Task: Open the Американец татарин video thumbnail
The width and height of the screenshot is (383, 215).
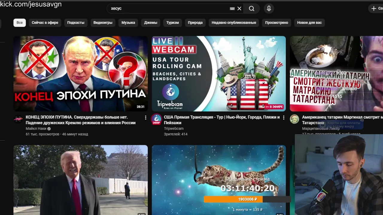Action: pos(336,74)
